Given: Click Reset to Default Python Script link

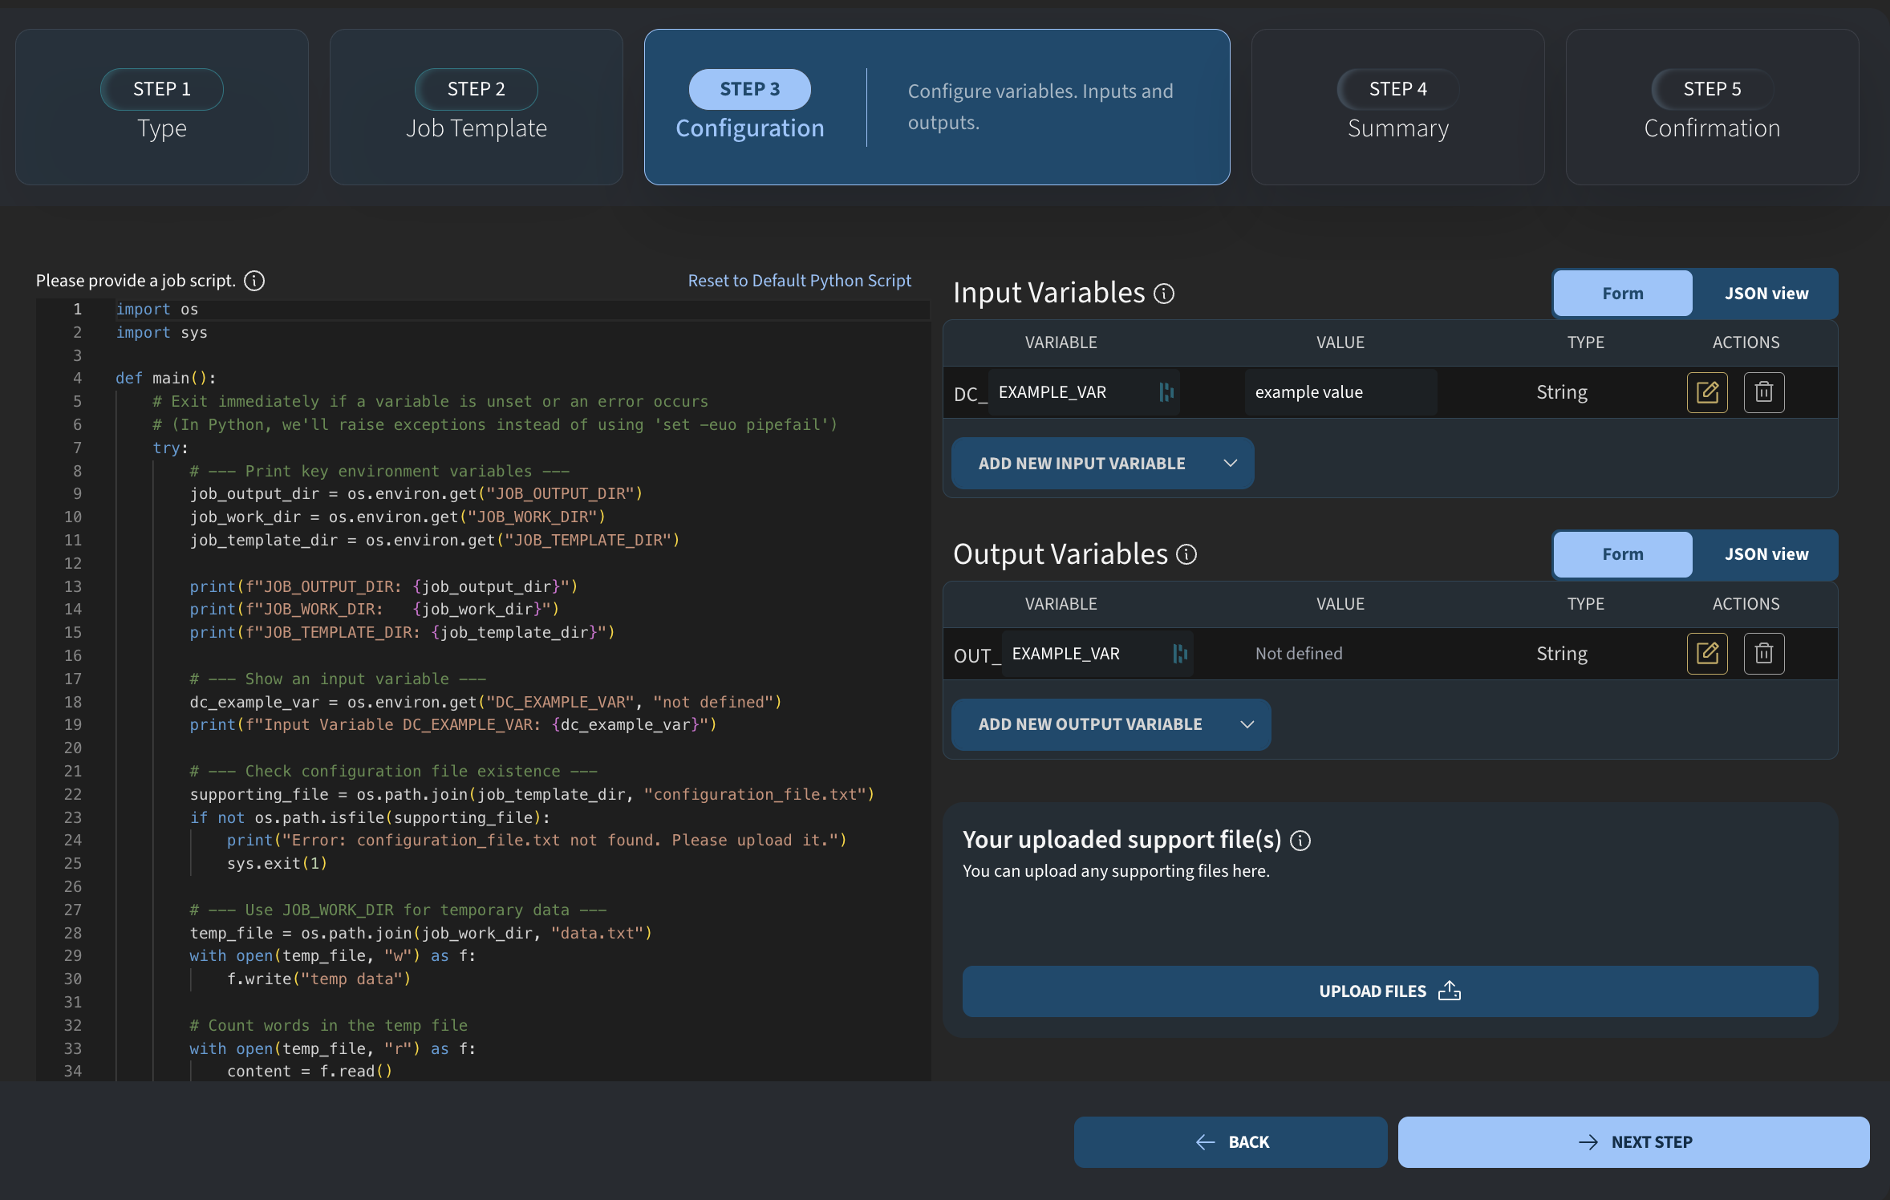Looking at the screenshot, I should point(799,281).
